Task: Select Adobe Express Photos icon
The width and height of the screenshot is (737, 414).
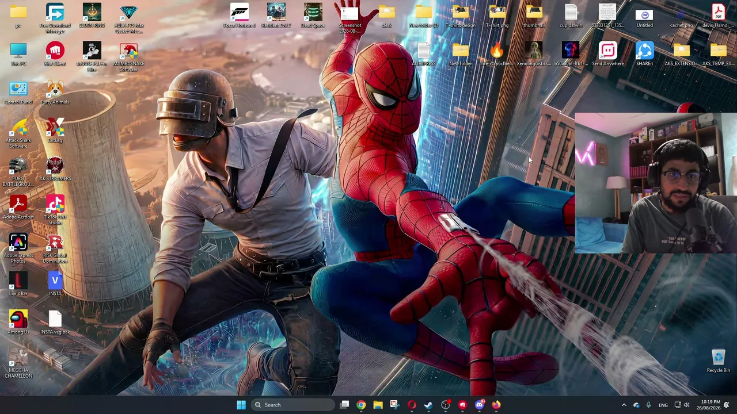Action: tap(18, 248)
